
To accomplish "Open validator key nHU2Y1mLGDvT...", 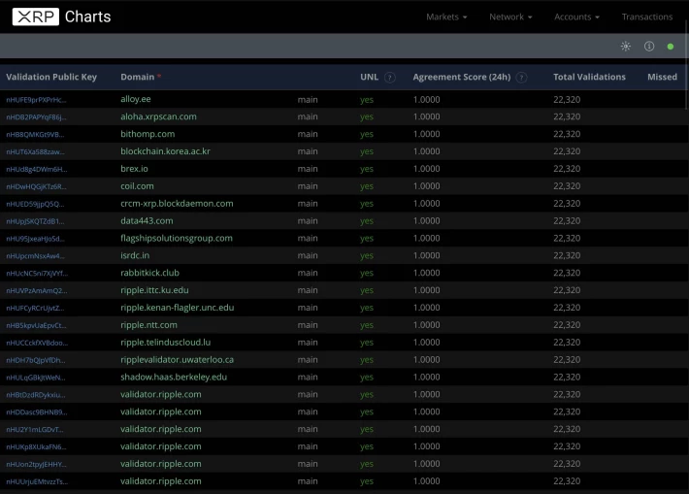I will coord(35,429).
